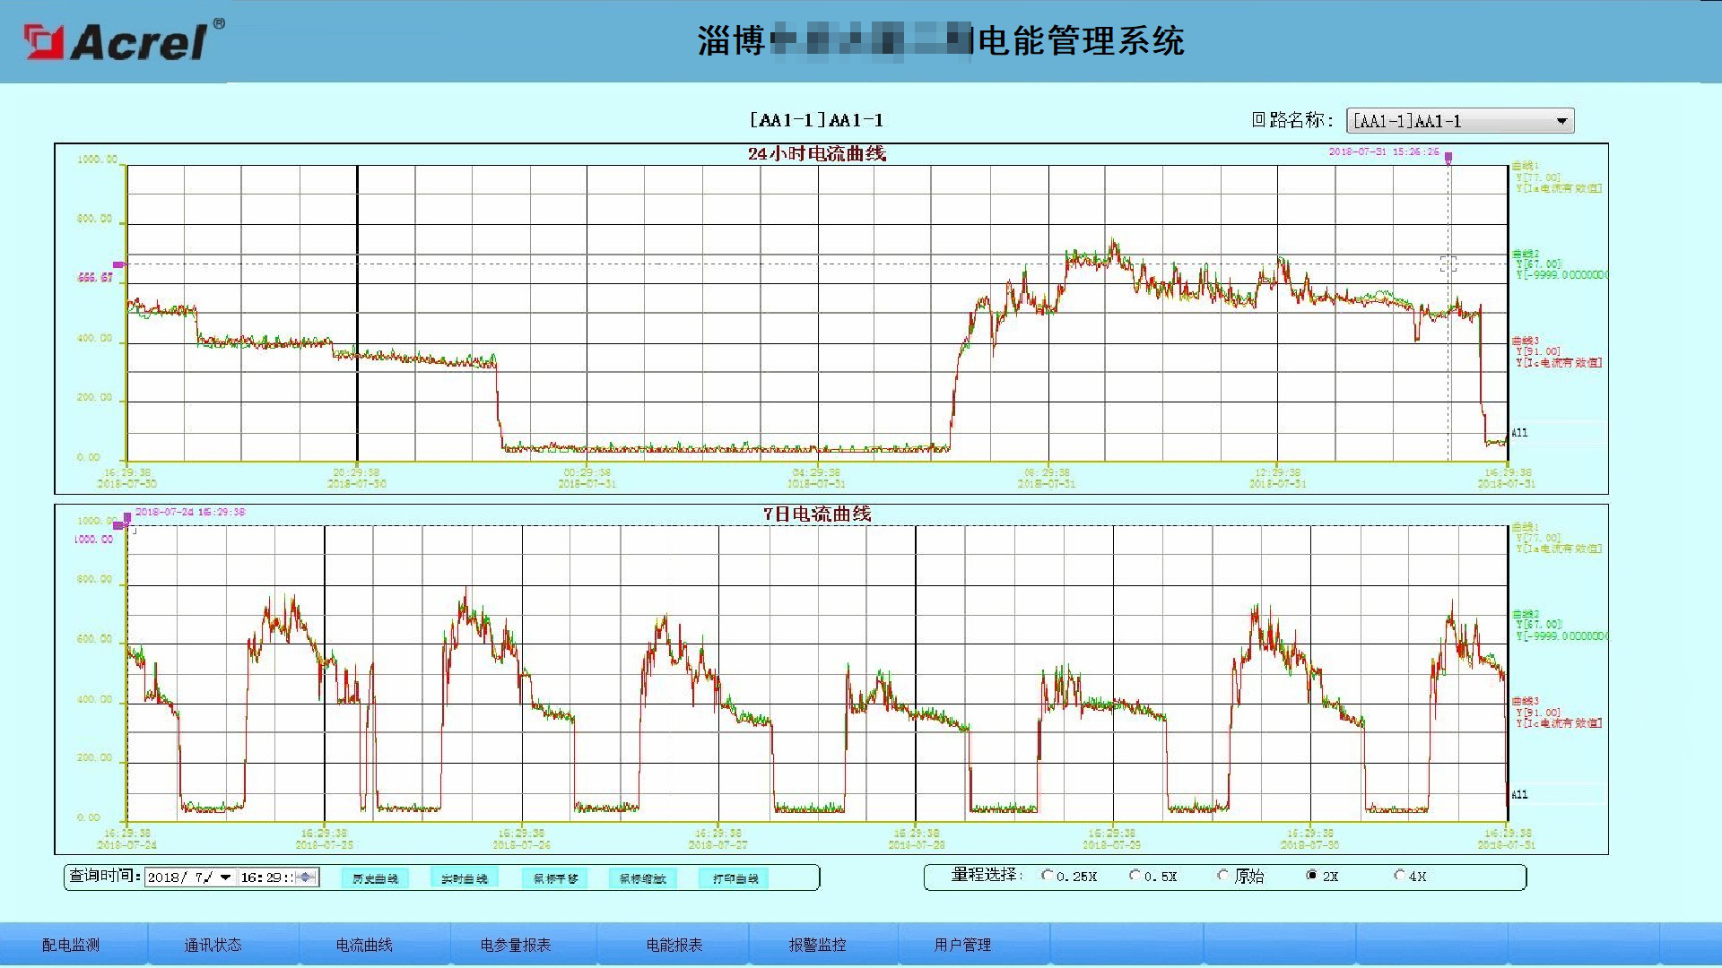
Task: Select the 4X range radio button
Action: tap(1399, 876)
